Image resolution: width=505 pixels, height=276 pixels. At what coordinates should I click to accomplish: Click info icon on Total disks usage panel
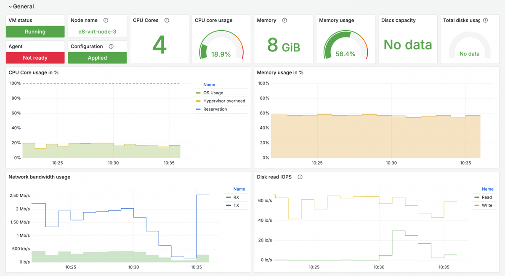coord(486,20)
